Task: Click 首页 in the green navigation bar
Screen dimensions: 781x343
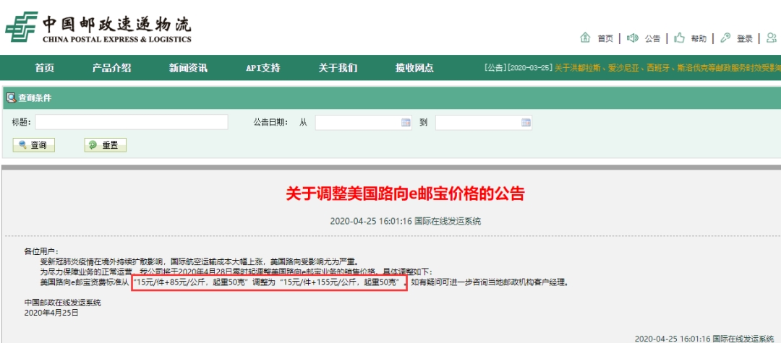Action: 44,68
